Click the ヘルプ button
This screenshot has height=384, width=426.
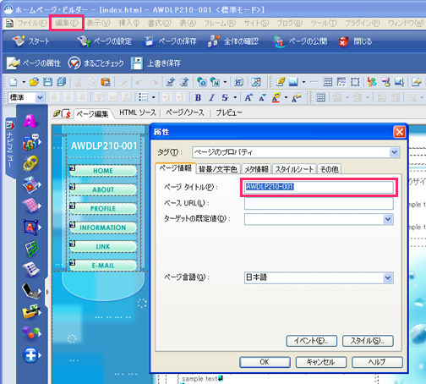tap(377, 362)
